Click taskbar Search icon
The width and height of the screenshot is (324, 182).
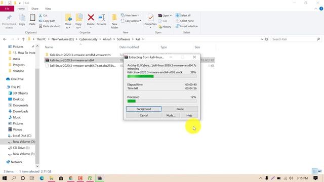click(14, 178)
